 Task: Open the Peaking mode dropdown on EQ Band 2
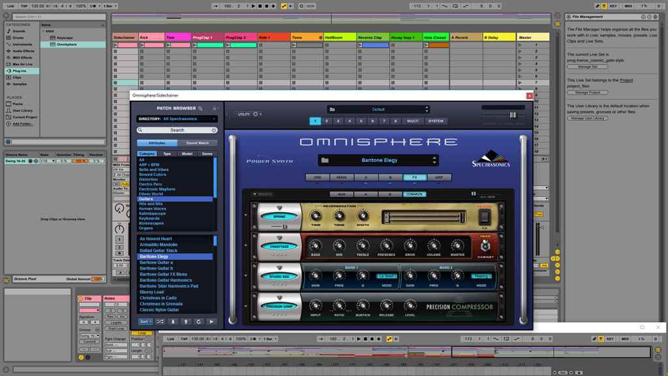tap(481, 276)
